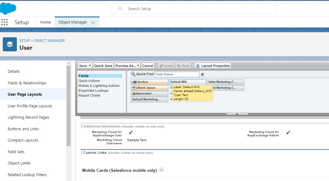Open the Preview As dropdown
Viewport: 329px width, 181px height.
[x=127, y=66]
